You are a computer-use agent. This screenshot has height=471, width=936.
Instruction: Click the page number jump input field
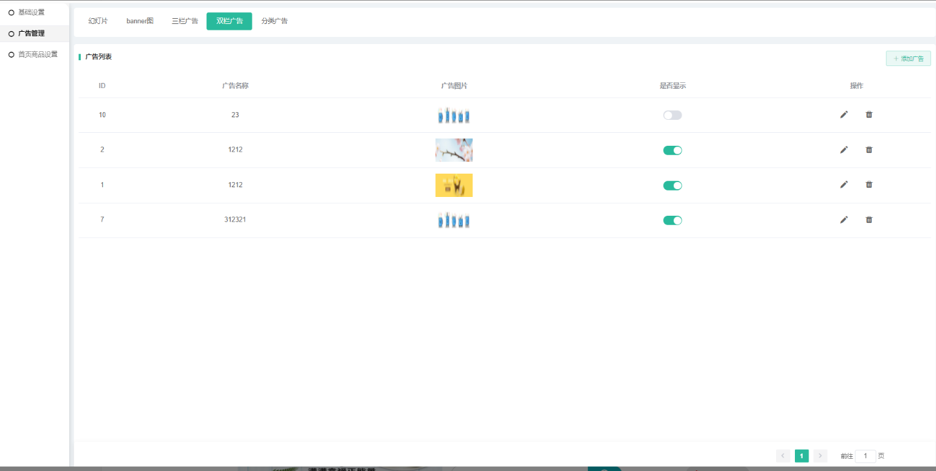coord(865,456)
